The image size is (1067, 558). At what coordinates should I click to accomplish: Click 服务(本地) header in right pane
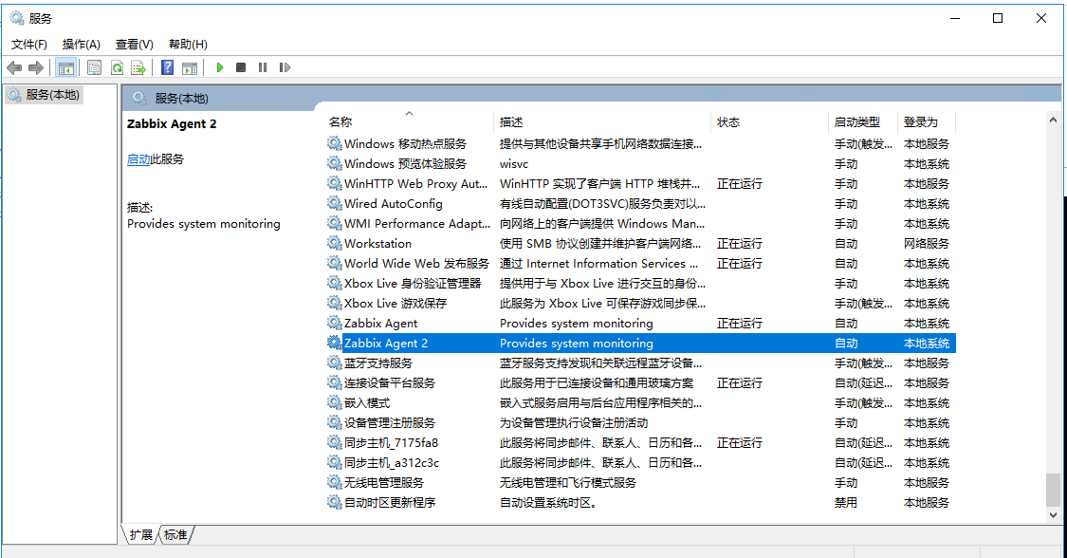click(x=181, y=98)
